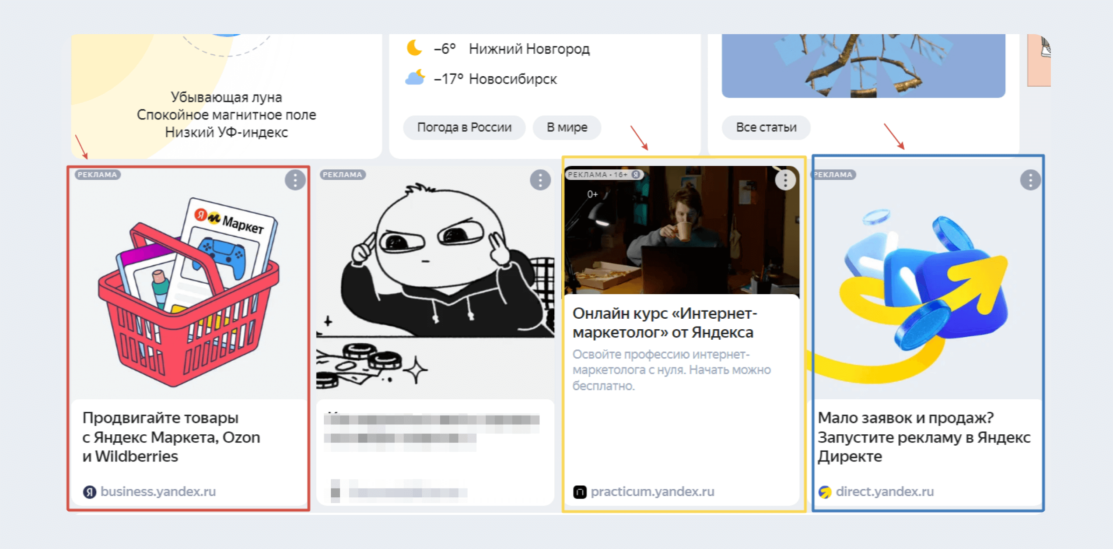Click the Yandex logo beside business.yandex.ru

pyautogui.click(x=89, y=491)
